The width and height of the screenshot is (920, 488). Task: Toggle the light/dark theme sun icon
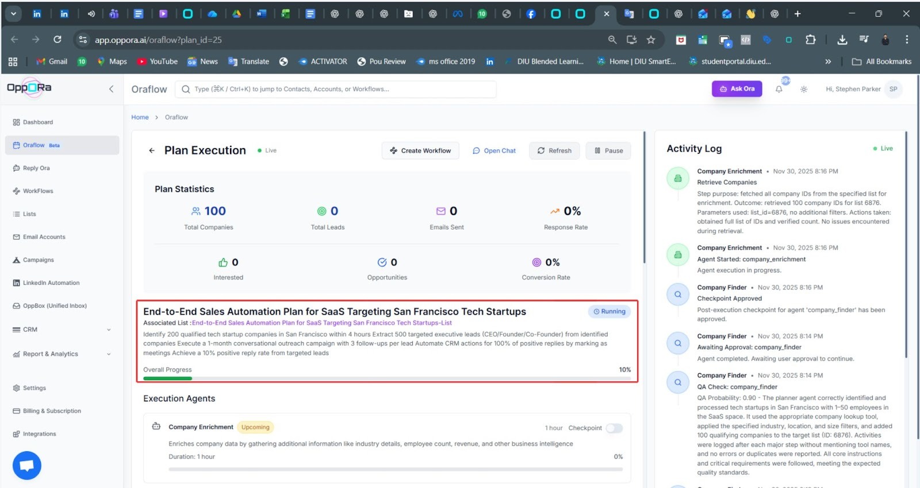[x=804, y=90]
